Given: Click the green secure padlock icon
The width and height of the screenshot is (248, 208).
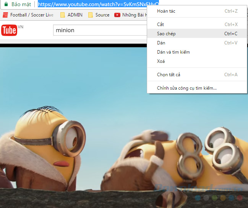Looking at the screenshot, I should [x=6, y=5].
